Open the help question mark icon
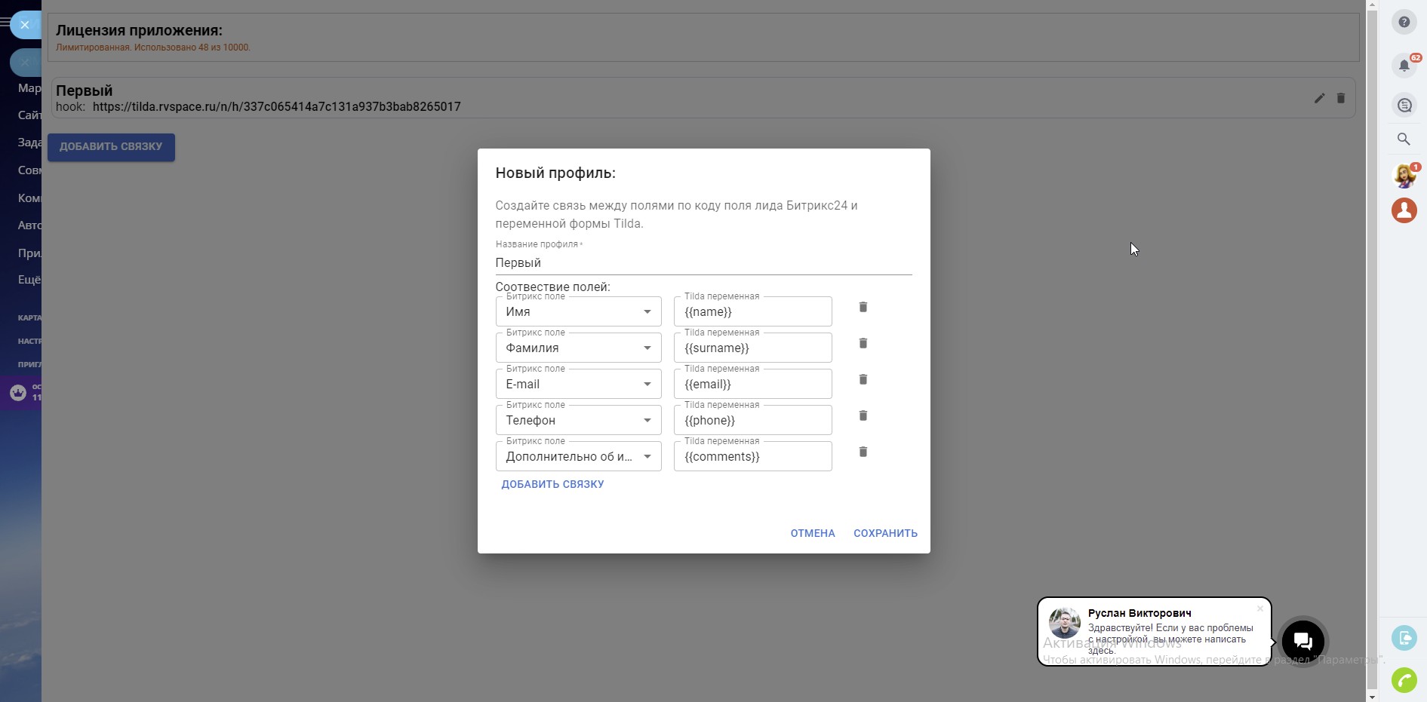This screenshot has width=1427, height=702. pyautogui.click(x=1404, y=22)
